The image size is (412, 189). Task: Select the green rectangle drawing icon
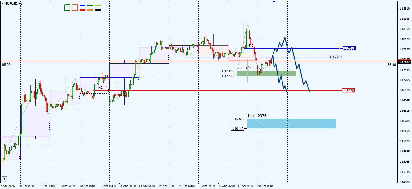coord(67,7)
